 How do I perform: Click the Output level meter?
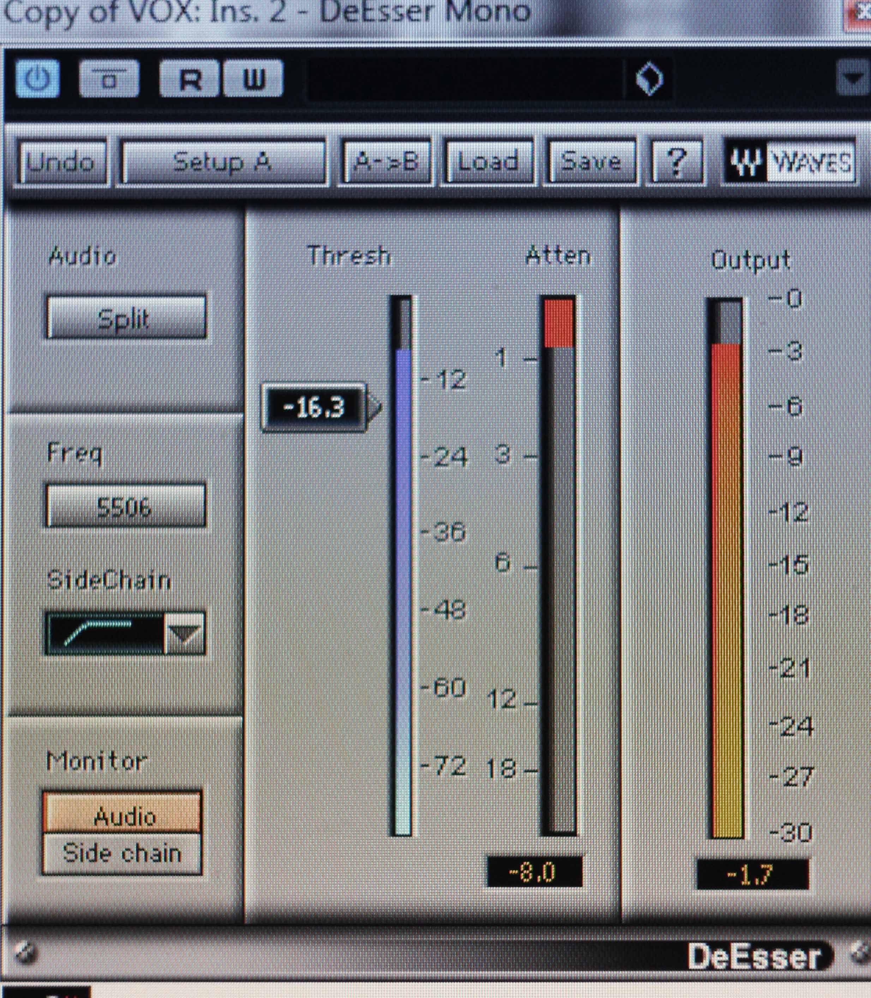pyautogui.click(x=726, y=569)
